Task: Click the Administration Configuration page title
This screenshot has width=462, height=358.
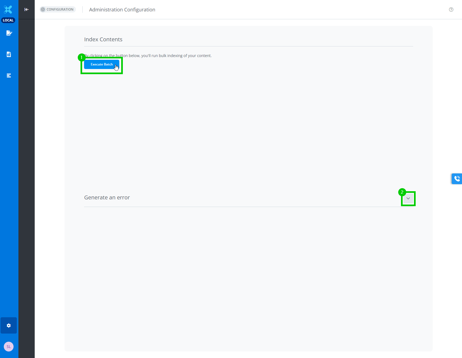Action: 122,10
